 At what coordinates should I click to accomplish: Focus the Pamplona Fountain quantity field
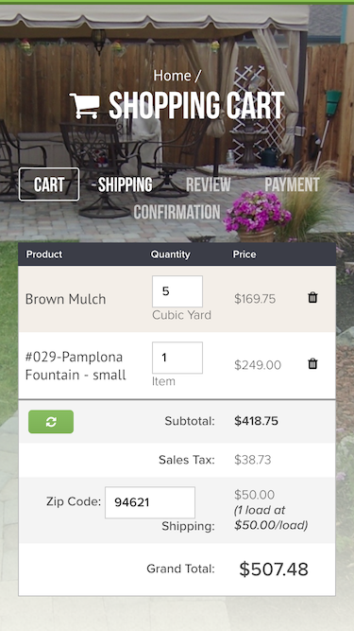click(x=177, y=358)
